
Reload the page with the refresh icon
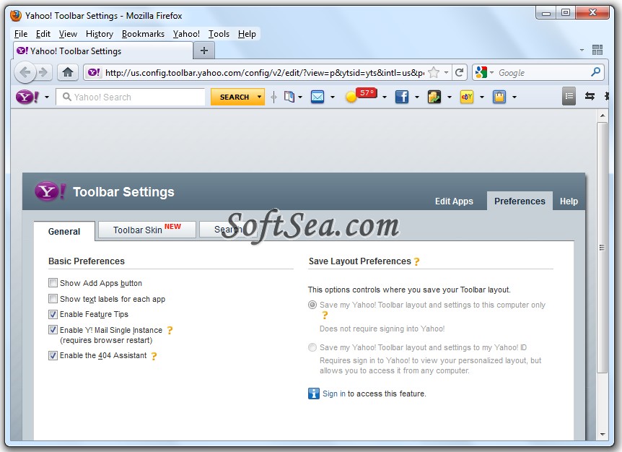pyautogui.click(x=460, y=72)
